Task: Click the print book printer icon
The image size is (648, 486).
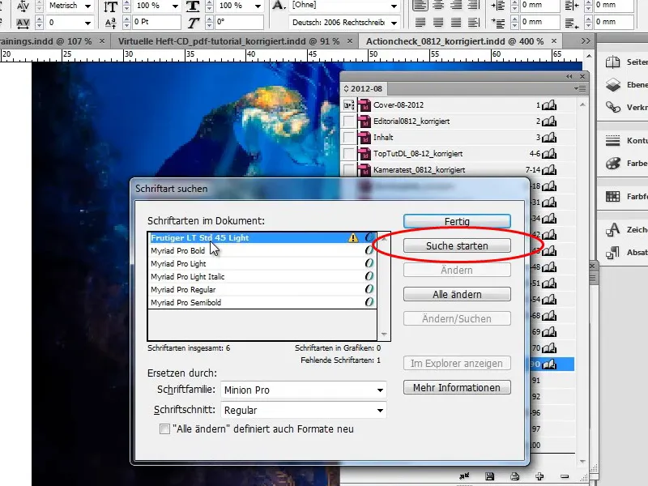Action: coord(514,476)
